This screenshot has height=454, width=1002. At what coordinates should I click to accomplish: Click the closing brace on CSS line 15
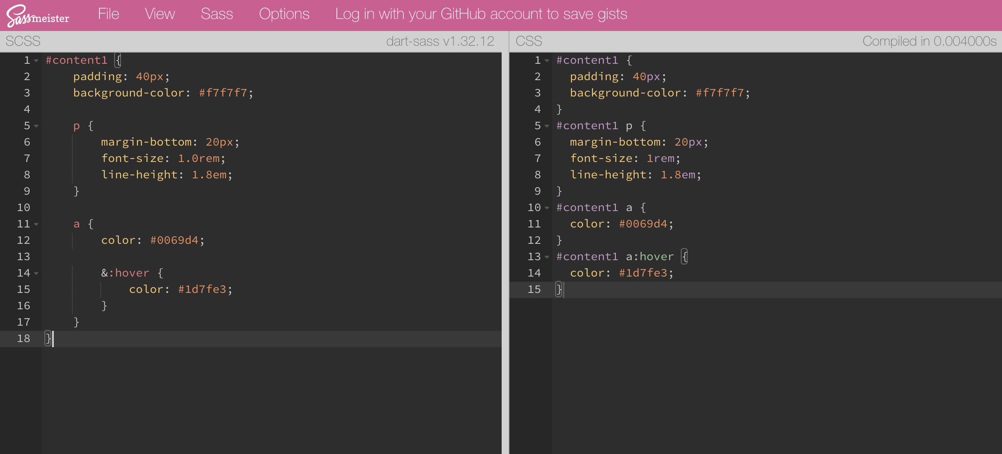click(559, 289)
